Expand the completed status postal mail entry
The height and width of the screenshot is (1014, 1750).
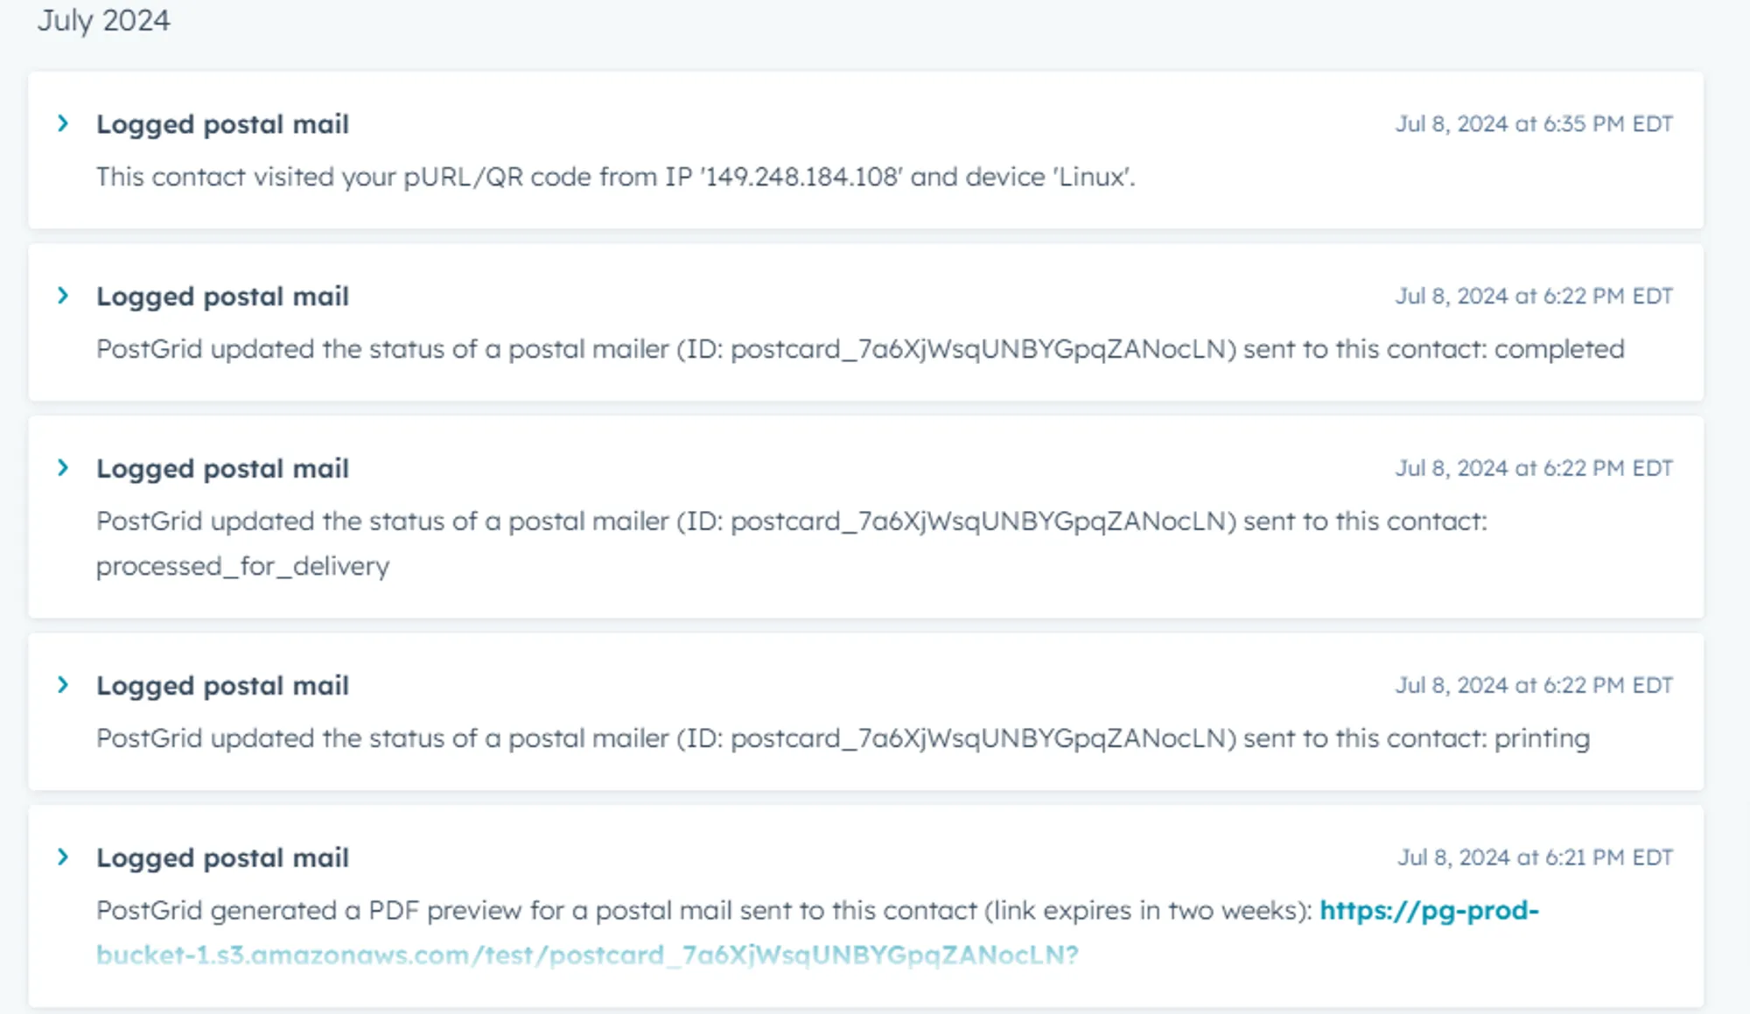tap(65, 296)
